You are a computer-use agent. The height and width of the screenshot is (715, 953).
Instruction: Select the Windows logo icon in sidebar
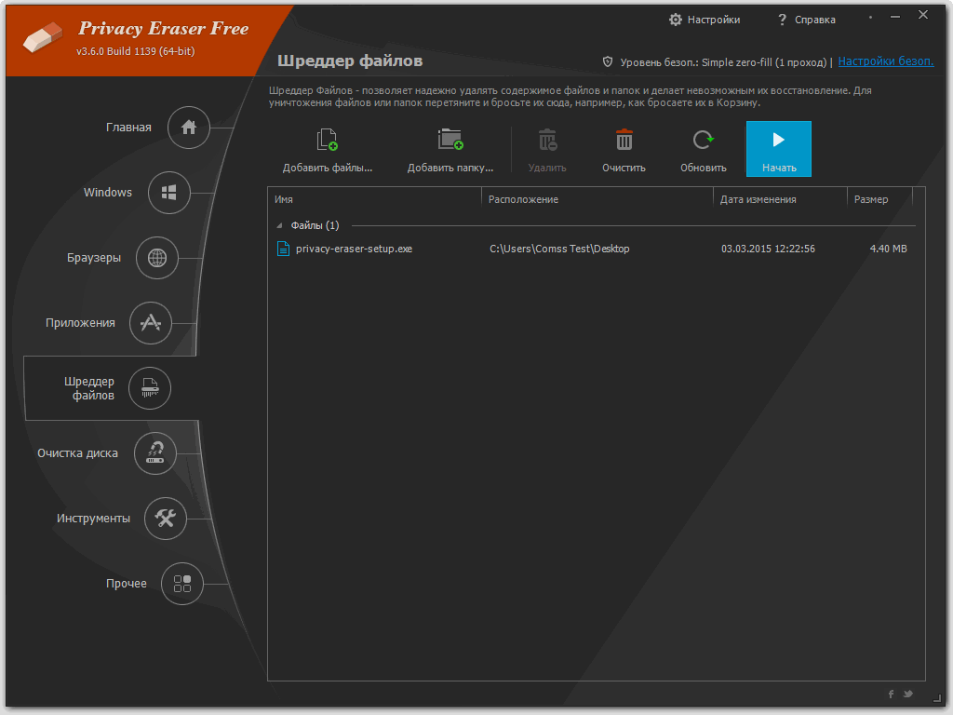pos(169,193)
